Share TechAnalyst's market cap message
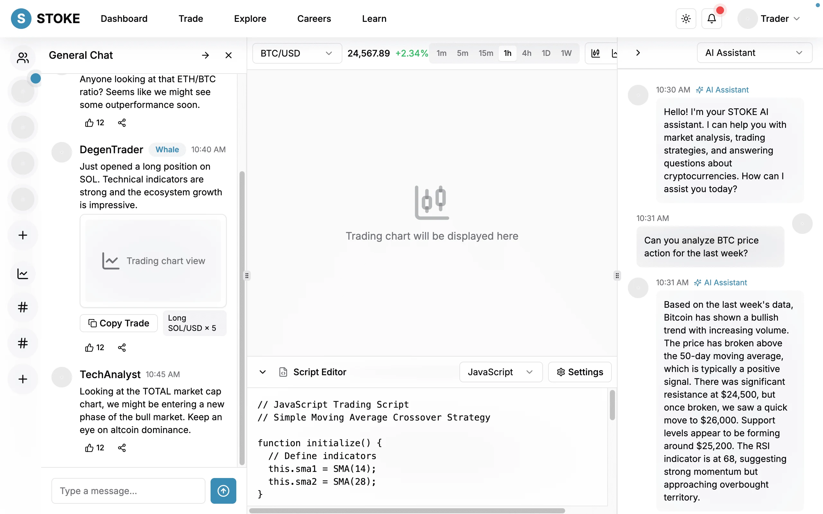Screen dimensions: 823x514 pos(122,448)
